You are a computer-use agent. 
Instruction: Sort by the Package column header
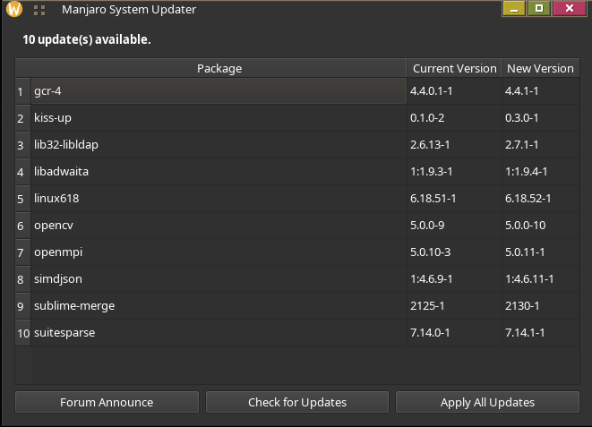pos(219,68)
